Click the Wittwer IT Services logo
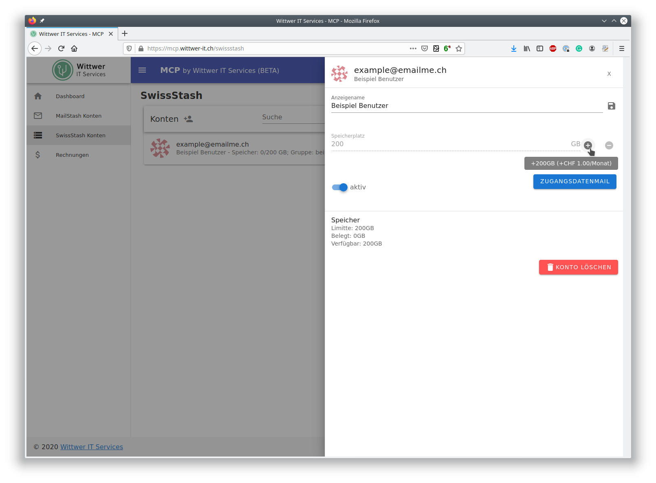The width and height of the screenshot is (656, 483). coord(79,70)
